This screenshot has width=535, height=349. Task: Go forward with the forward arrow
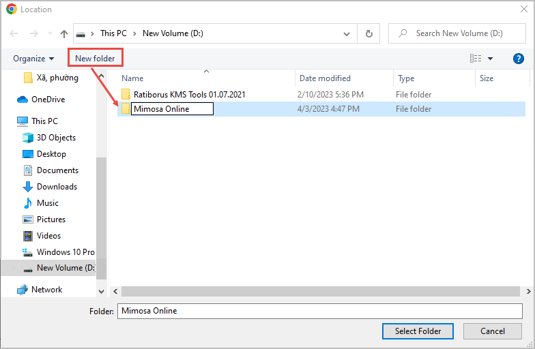coord(34,33)
